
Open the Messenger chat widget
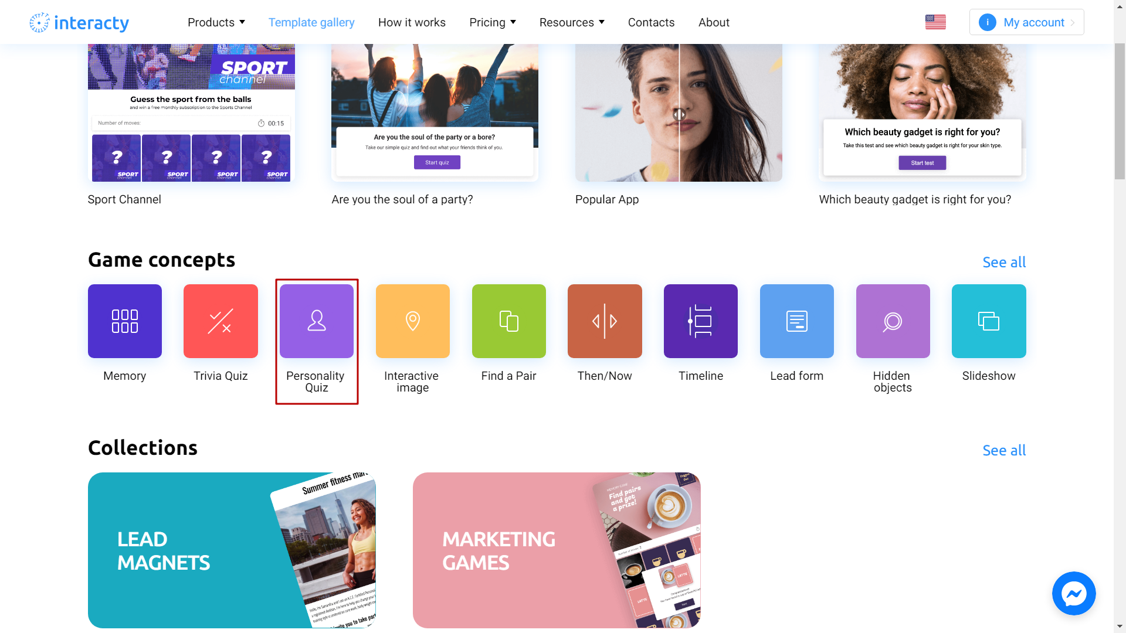pos(1074,594)
